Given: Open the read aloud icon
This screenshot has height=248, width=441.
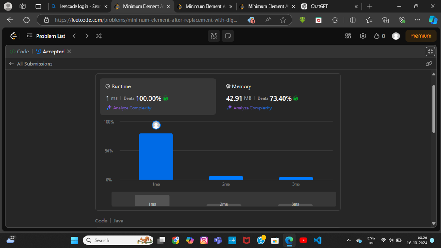Looking at the screenshot, I should (x=268, y=20).
